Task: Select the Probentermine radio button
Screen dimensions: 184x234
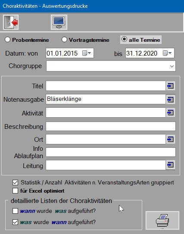Action: pos(7,40)
